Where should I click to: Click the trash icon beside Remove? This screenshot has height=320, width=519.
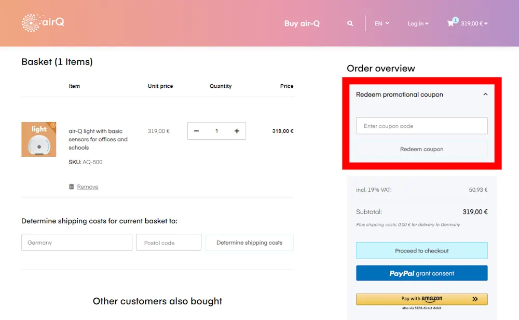tap(71, 186)
